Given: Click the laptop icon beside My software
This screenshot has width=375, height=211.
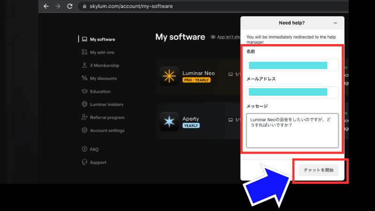Looking at the screenshot, I should coord(84,39).
